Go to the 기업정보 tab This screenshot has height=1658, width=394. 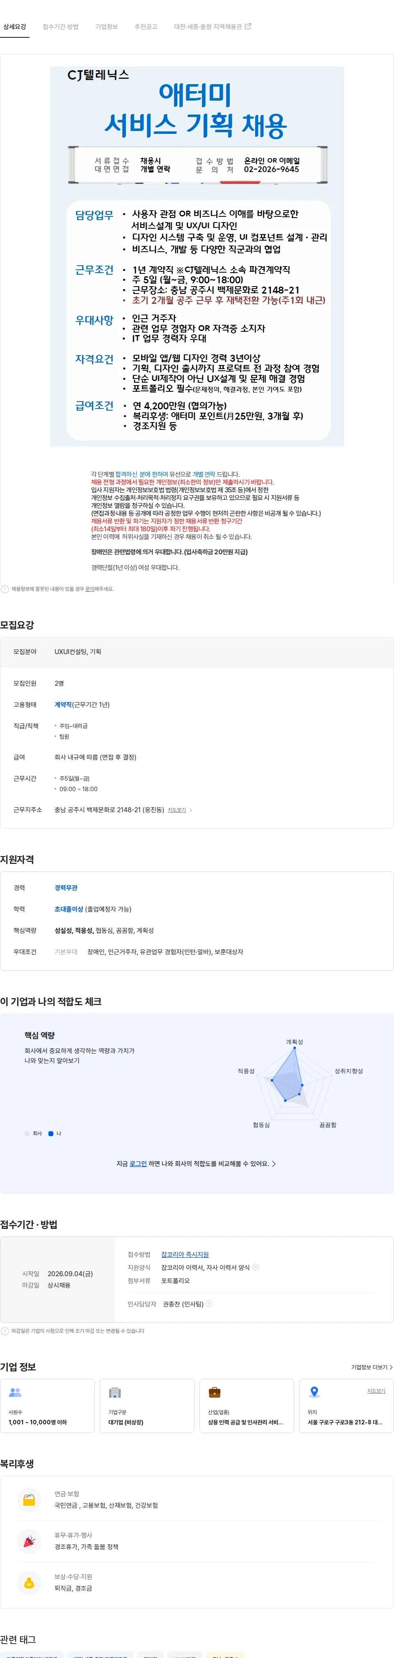click(x=106, y=26)
